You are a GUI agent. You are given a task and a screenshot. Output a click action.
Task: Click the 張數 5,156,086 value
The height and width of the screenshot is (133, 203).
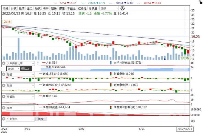[x=56, y=67]
